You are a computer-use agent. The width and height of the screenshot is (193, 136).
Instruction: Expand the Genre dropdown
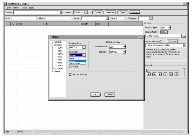click(107, 18)
